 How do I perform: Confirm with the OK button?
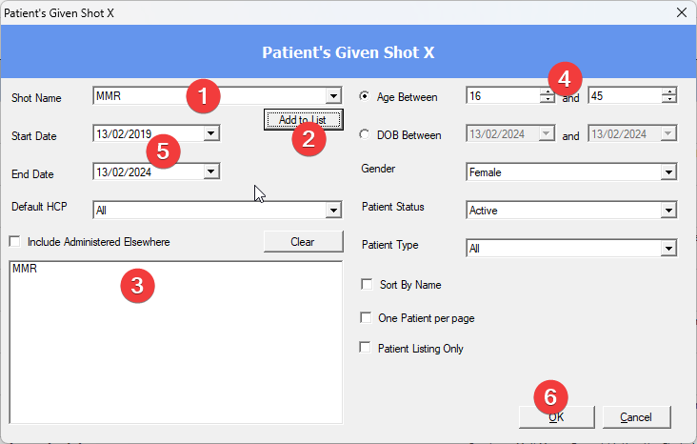[x=557, y=417]
